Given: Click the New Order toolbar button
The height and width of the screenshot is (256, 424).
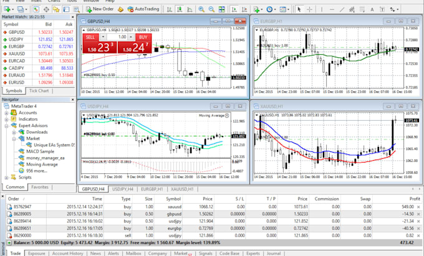Looking at the screenshot, I should coord(100,9).
